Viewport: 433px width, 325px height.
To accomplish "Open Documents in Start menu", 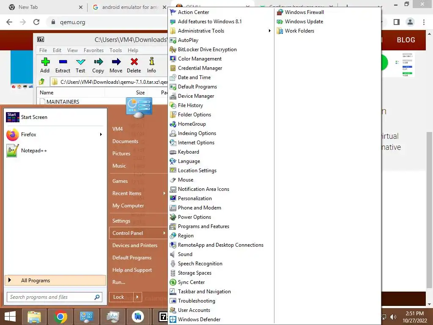I will (x=125, y=141).
